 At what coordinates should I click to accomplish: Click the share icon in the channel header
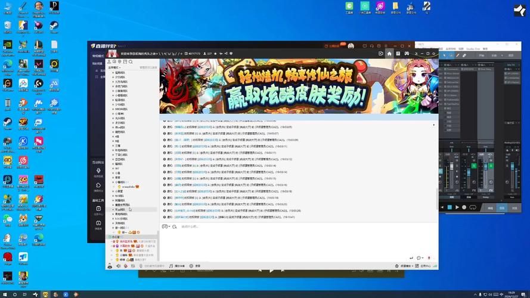tap(226, 54)
